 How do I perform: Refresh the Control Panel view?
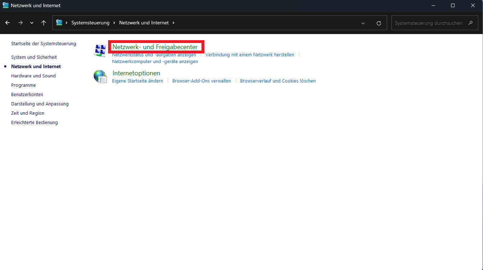click(378, 23)
